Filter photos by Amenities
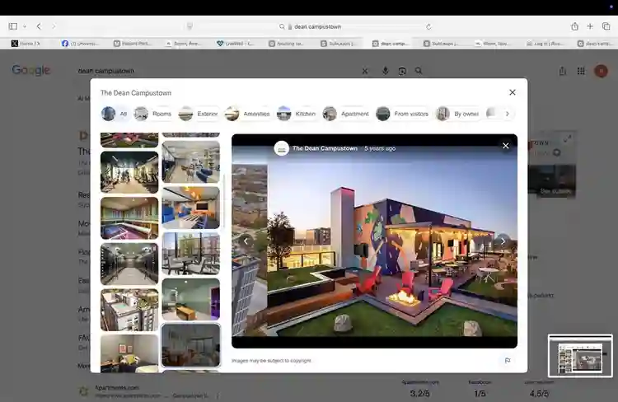This screenshot has height=402, width=618. (x=247, y=114)
